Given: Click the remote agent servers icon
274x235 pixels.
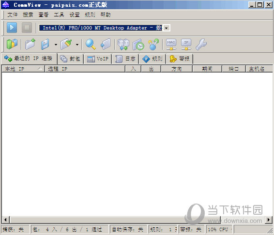Looking at the screenshot, I should coord(123,44).
